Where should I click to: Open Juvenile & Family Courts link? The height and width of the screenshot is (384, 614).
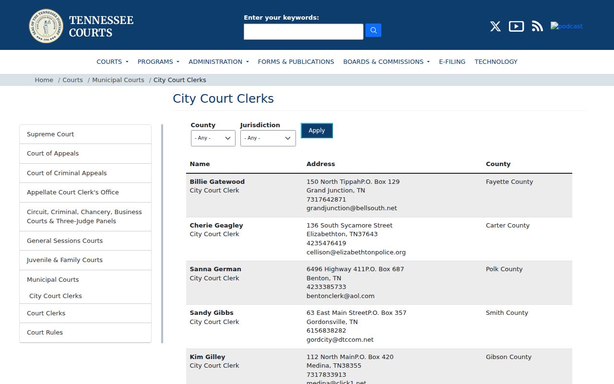(85, 260)
